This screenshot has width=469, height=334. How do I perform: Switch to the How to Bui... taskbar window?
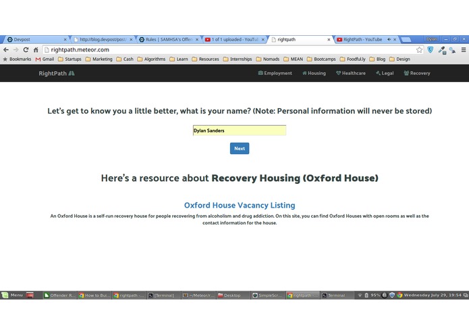point(94,295)
